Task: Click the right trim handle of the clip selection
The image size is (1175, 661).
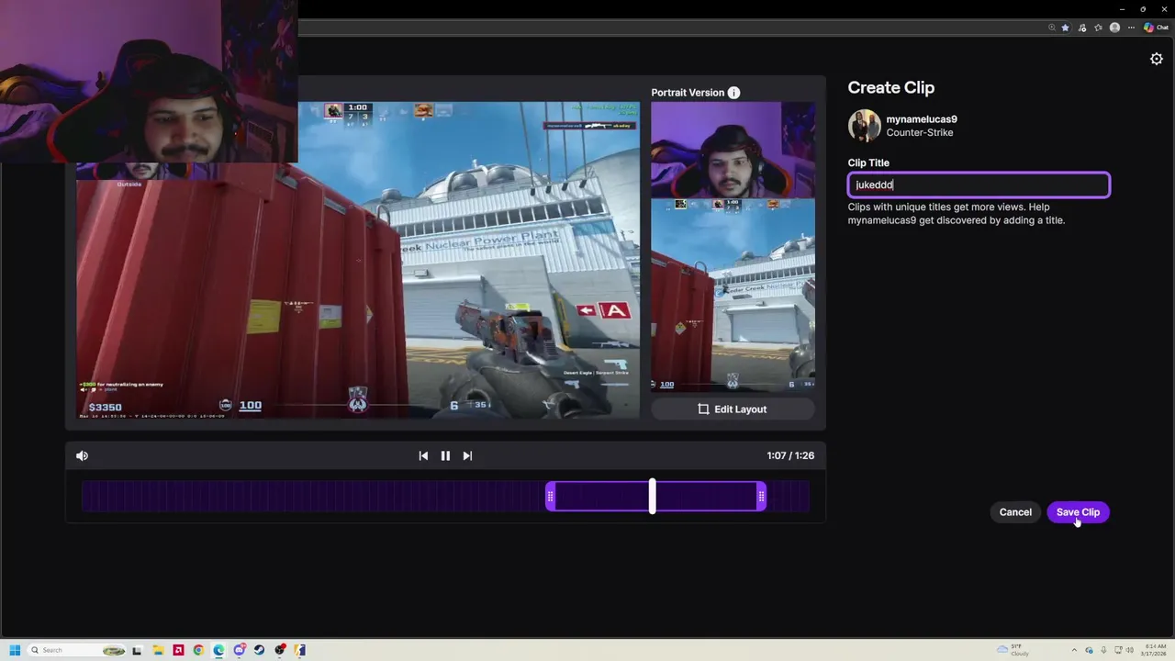Action: [x=761, y=497]
